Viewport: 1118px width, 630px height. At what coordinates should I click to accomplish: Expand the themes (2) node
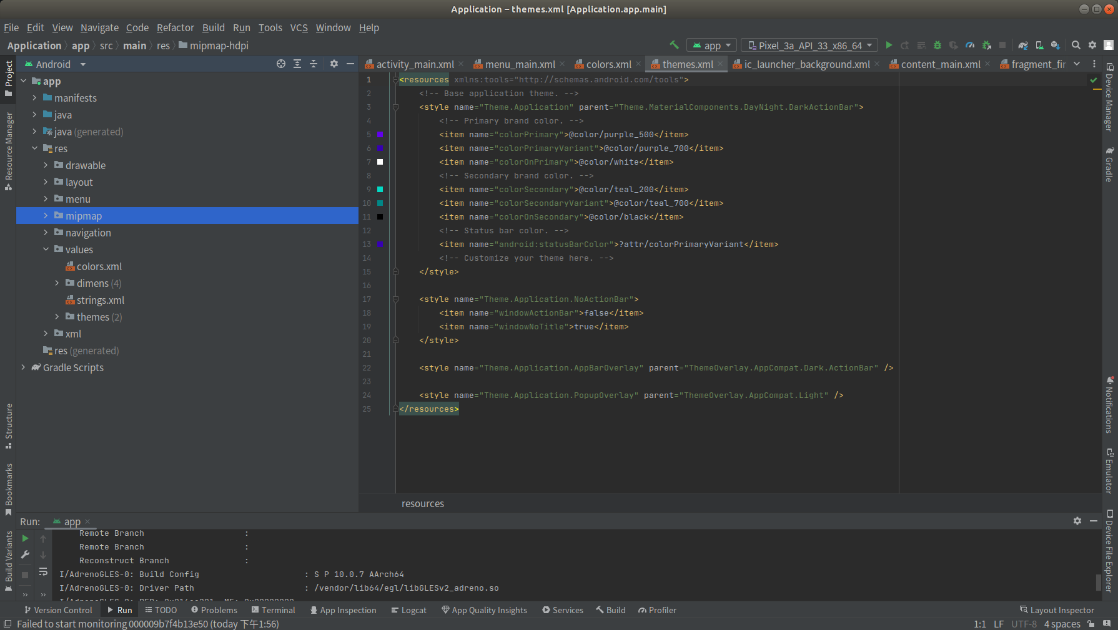pos(57,316)
